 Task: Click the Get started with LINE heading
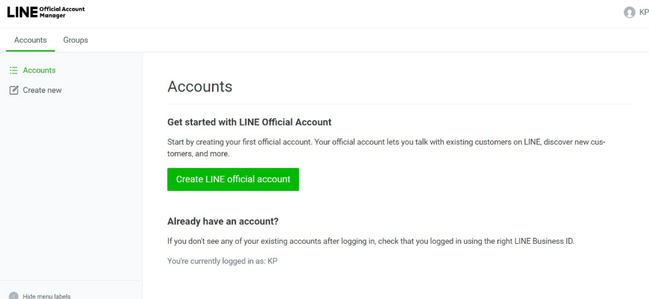tap(249, 122)
